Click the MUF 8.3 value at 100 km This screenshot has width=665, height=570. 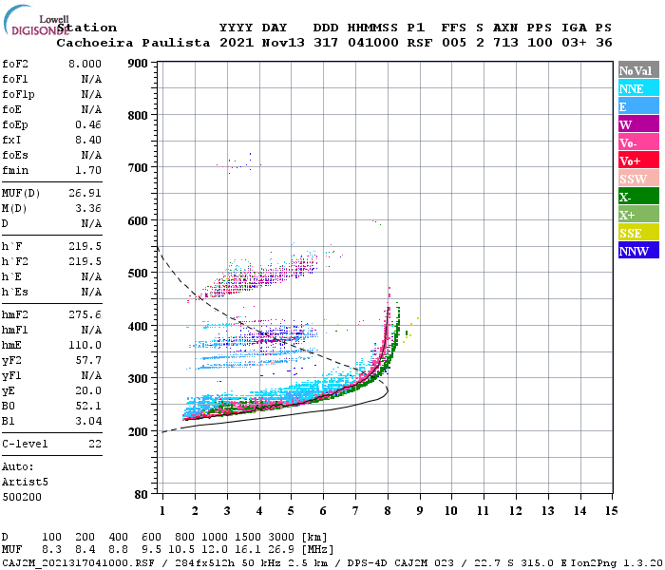[x=51, y=550]
